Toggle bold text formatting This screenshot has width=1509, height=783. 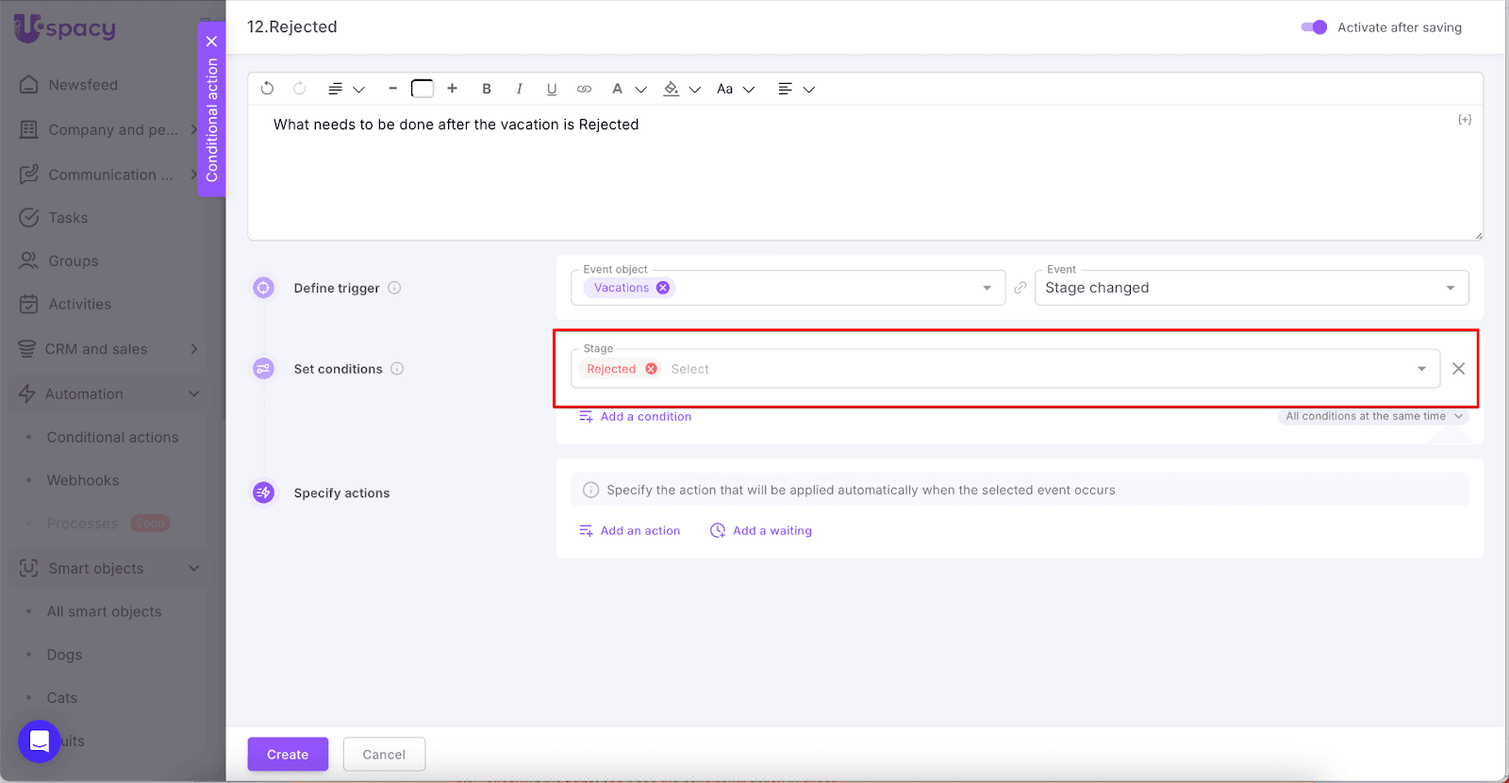pos(487,89)
